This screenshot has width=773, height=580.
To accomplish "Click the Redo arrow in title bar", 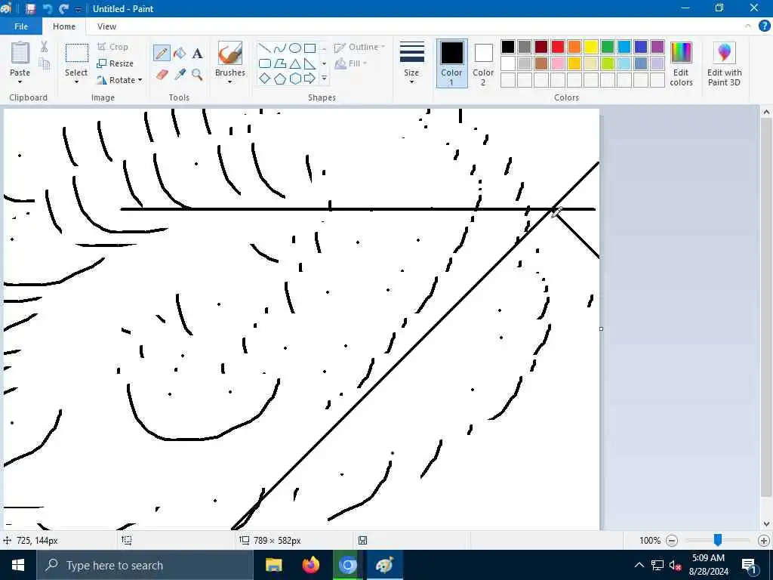I will 63,8.
